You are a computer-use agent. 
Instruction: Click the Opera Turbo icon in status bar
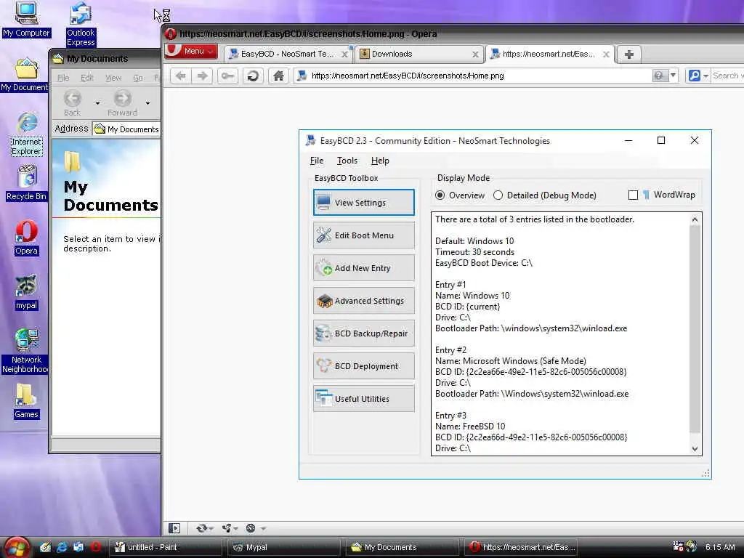(x=251, y=528)
